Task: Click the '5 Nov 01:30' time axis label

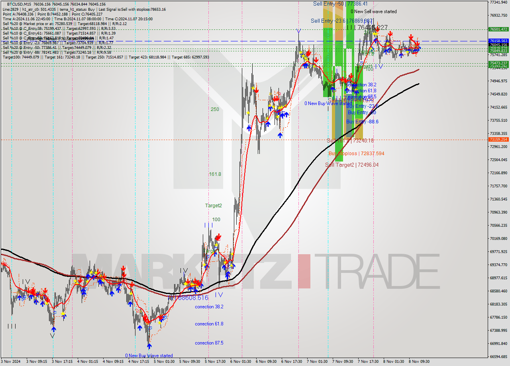Action: point(164,362)
